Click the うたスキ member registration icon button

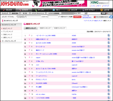coord(102,17)
